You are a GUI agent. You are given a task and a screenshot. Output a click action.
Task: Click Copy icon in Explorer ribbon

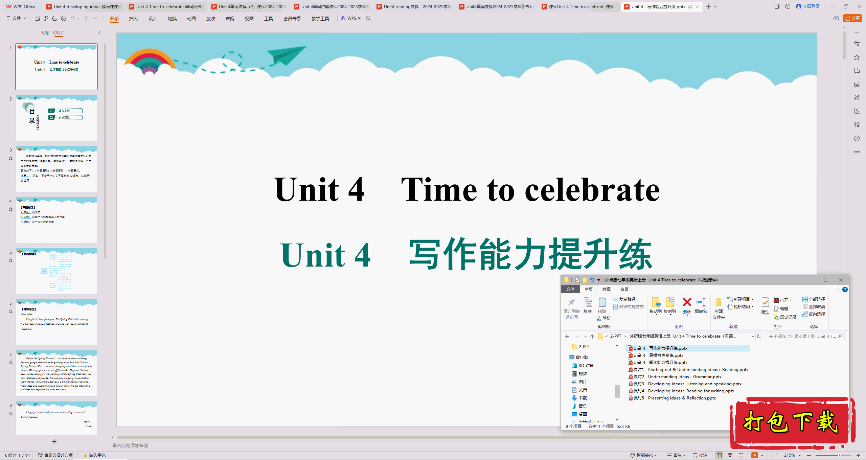point(588,306)
